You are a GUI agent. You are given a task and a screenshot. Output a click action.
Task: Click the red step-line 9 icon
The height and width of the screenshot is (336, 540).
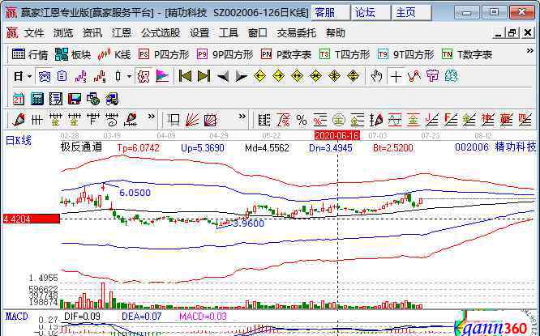(x=100, y=76)
